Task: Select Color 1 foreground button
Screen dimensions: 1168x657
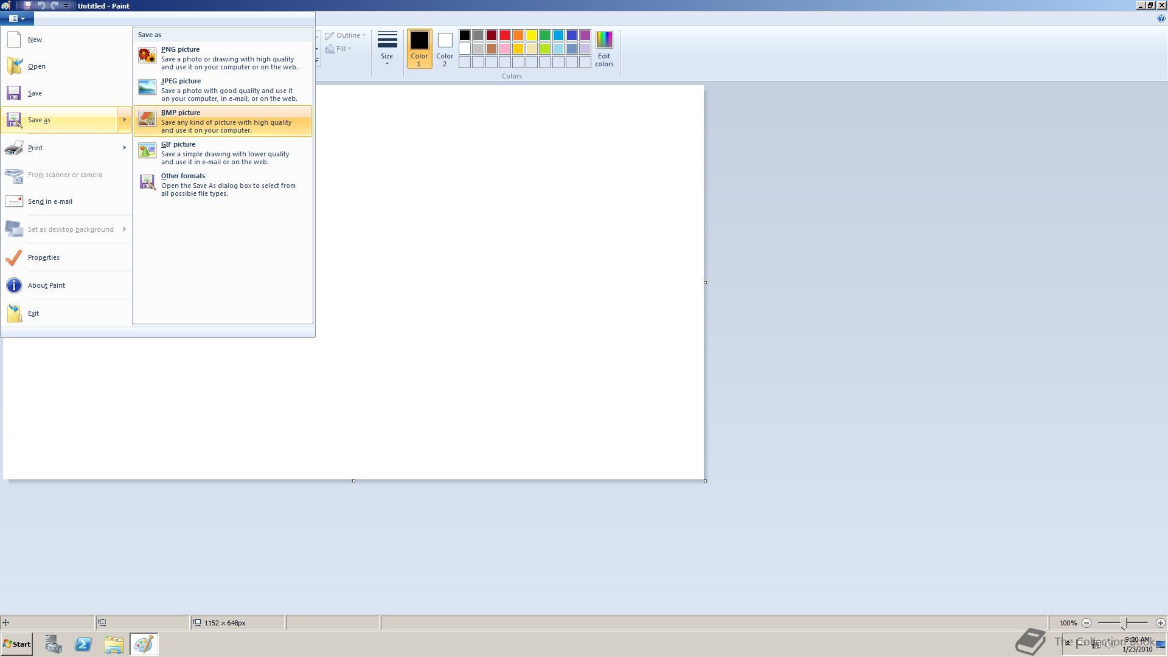Action: [419, 49]
